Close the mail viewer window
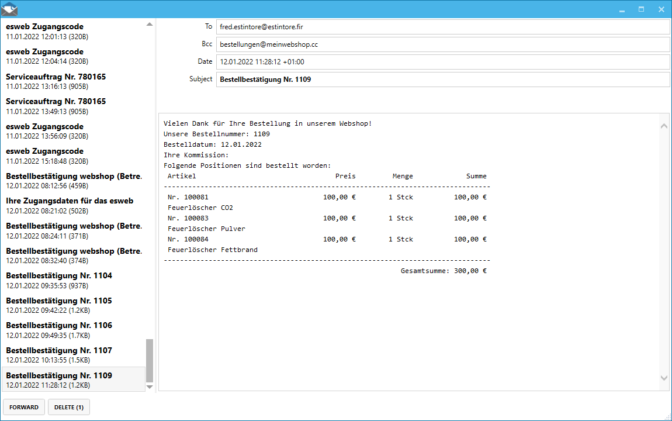Viewport: 672px width, 421px height. coord(661,9)
